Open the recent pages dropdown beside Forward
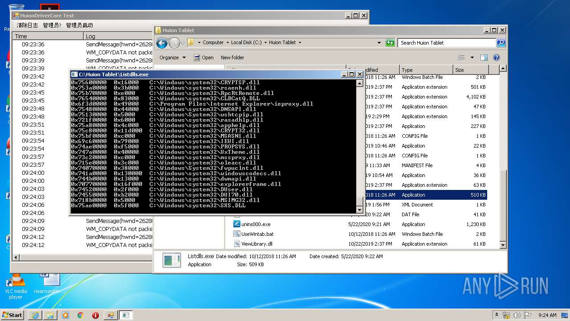This screenshot has height=321, width=570. (x=183, y=43)
